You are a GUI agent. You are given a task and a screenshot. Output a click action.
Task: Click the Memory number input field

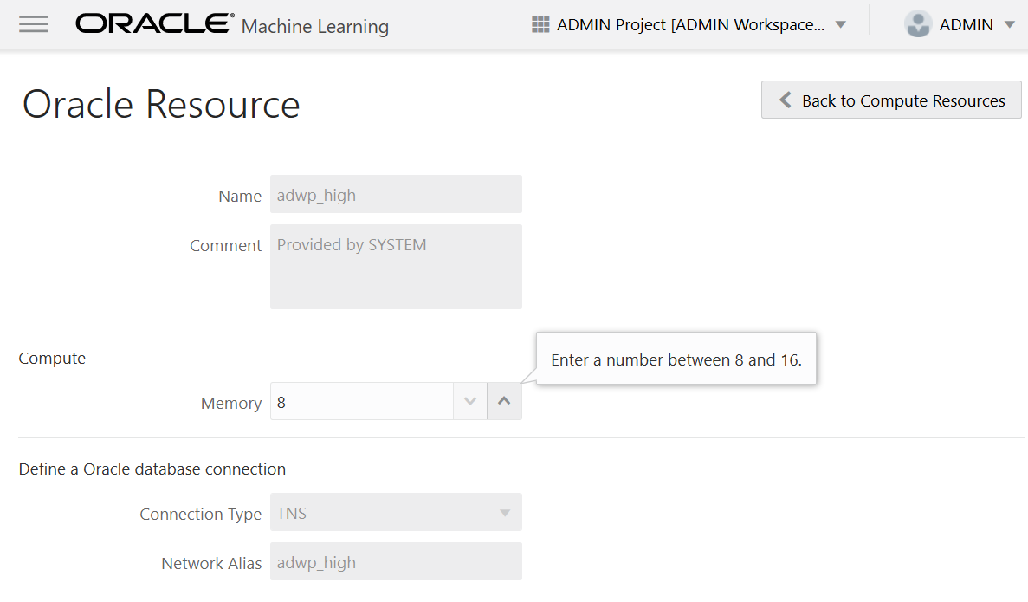pyautogui.click(x=362, y=401)
